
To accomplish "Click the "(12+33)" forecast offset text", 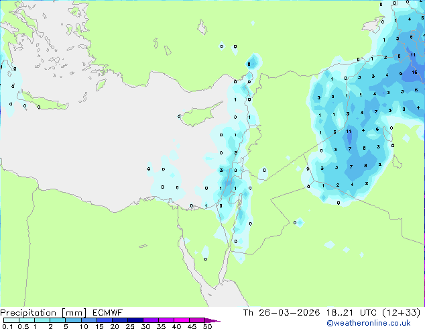I will pos(401,313).
